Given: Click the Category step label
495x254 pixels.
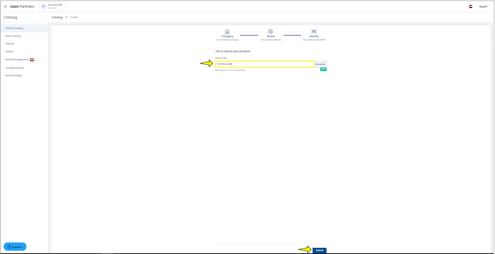Looking at the screenshot, I should pos(227,36).
